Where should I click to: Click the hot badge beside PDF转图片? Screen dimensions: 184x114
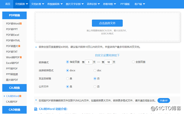click(x=19, y=46)
